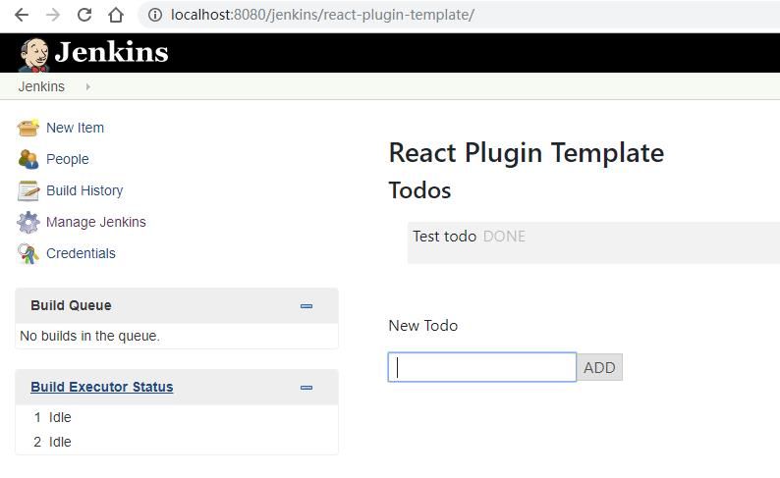
Task: Go to browser home page icon
Action: [116, 15]
